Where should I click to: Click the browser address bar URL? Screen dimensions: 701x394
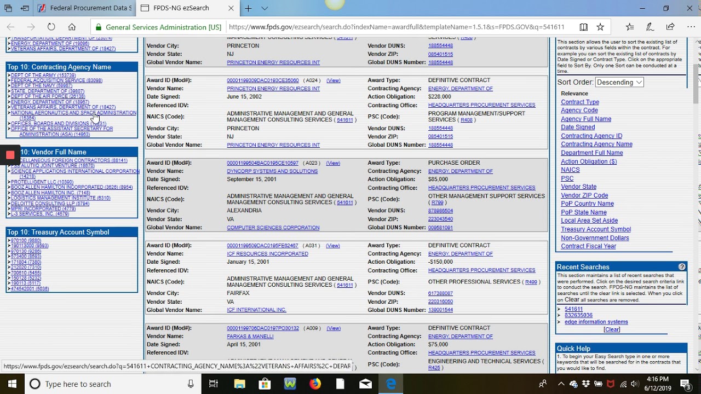[x=397, y=27]
